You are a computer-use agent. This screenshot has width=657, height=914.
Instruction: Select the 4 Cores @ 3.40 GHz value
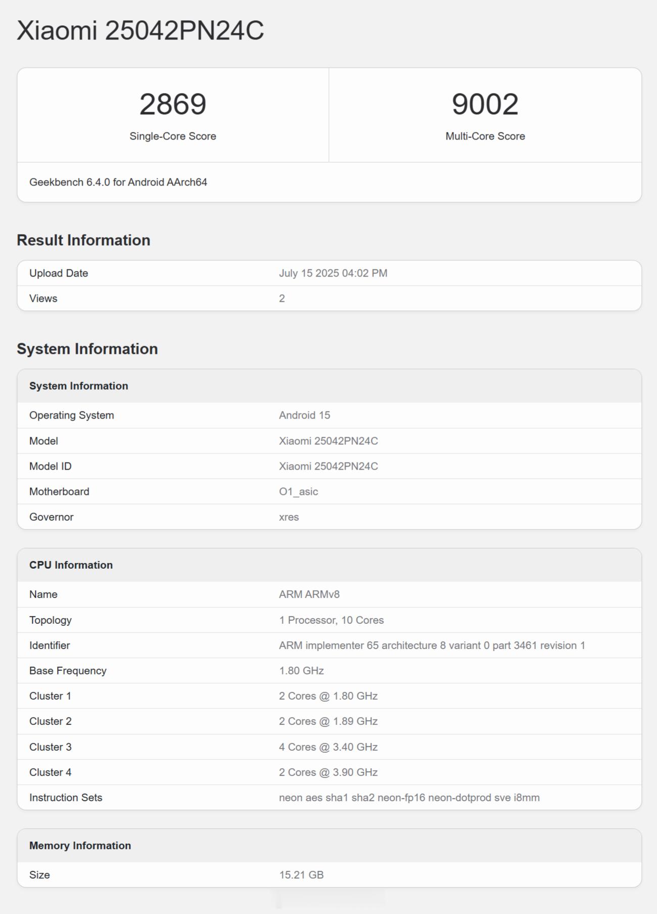click(329, 747)
